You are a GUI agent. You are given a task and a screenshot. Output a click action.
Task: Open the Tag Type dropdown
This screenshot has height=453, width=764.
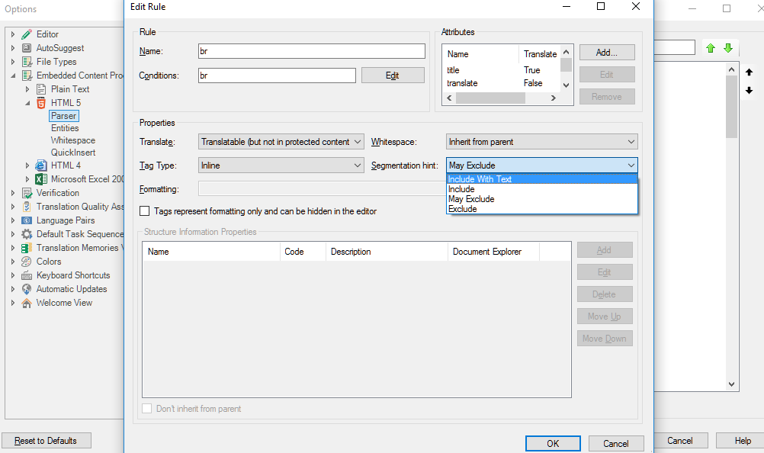pos(281,165)
